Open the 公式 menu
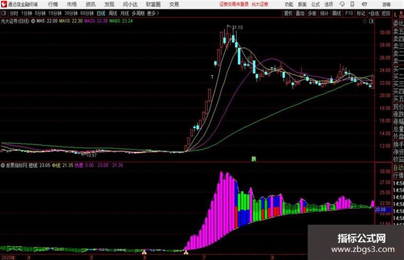This screenshot has height=260, width=404. pos(316,4)
